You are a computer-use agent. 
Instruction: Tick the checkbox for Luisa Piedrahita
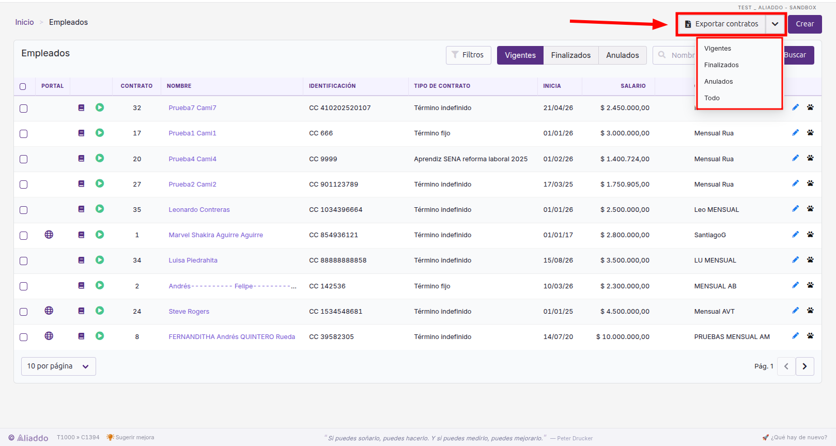tap(23, 261)
